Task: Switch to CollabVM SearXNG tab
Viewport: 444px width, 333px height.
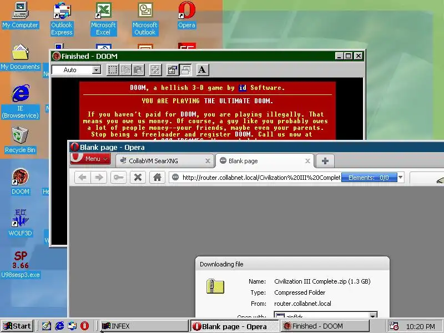Action: 164,161
